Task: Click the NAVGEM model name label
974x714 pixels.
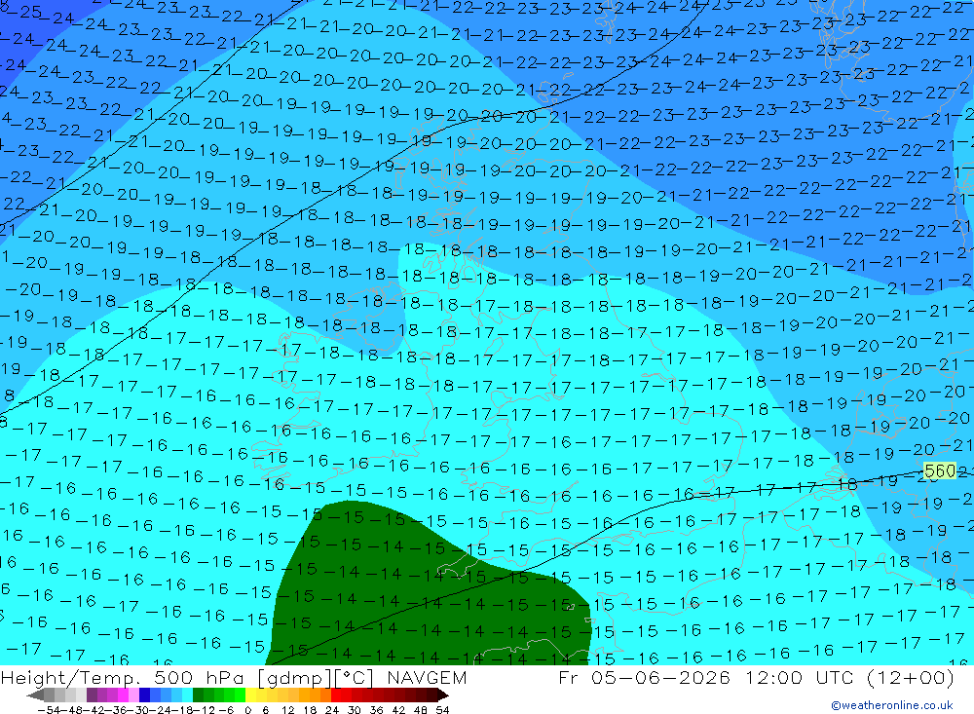Action: coord(427,677)
